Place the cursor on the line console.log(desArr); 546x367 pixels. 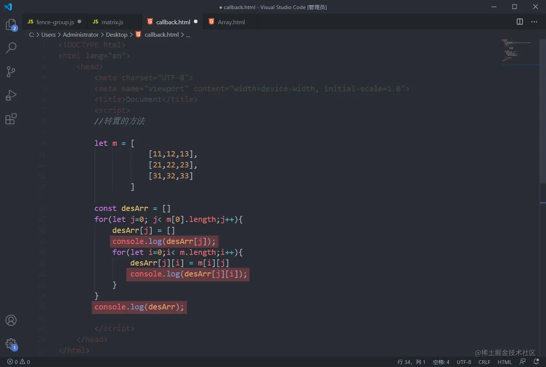pos(139,307)
